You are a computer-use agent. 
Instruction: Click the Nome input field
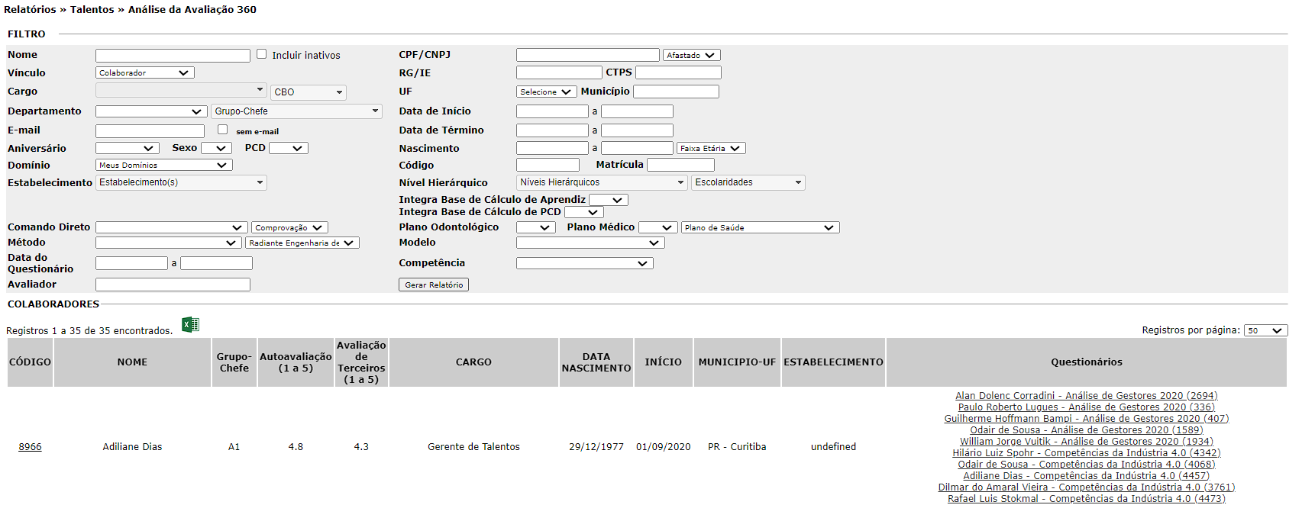click(173, 56)
